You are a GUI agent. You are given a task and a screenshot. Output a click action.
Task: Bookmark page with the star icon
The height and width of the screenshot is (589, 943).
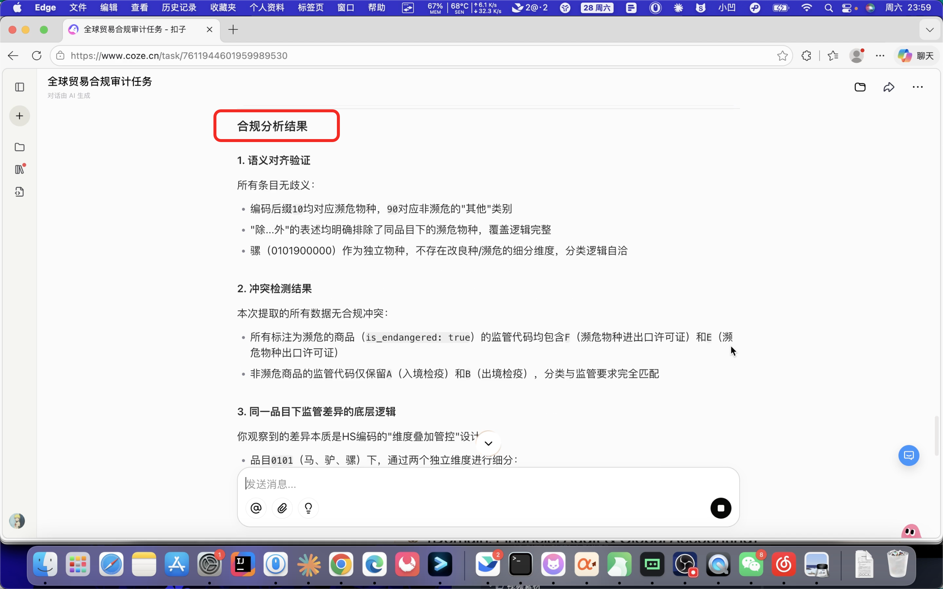(782, 56)
